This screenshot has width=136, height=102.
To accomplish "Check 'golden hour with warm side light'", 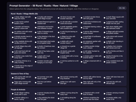I will click(59, 83).
